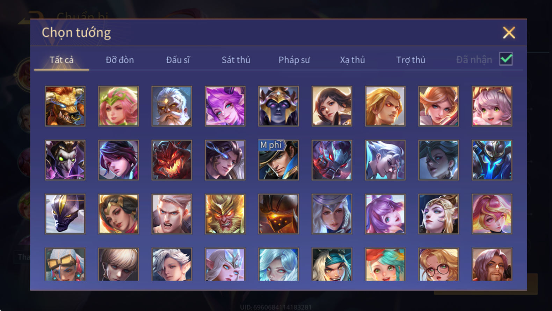Pick the hero tagged 'M phí'
The image size is (552, 311).
point(278,160)
